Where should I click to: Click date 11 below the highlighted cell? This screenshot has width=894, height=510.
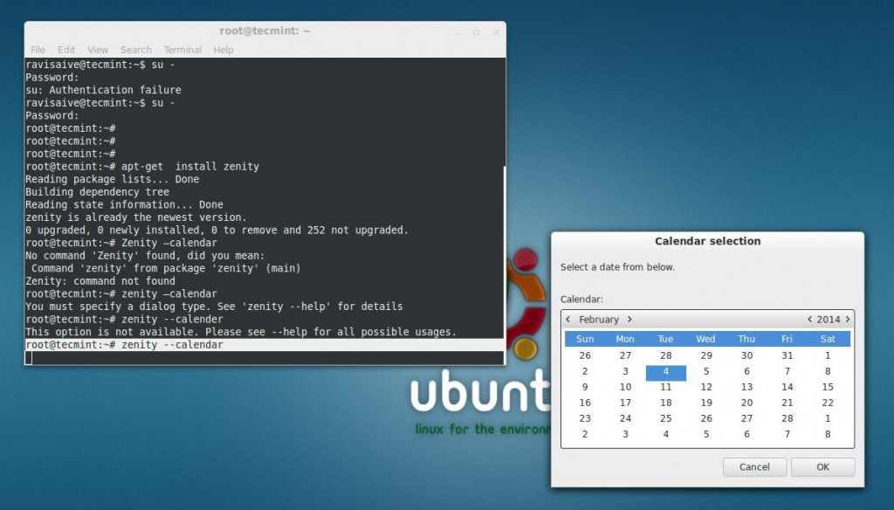point(665,387)
